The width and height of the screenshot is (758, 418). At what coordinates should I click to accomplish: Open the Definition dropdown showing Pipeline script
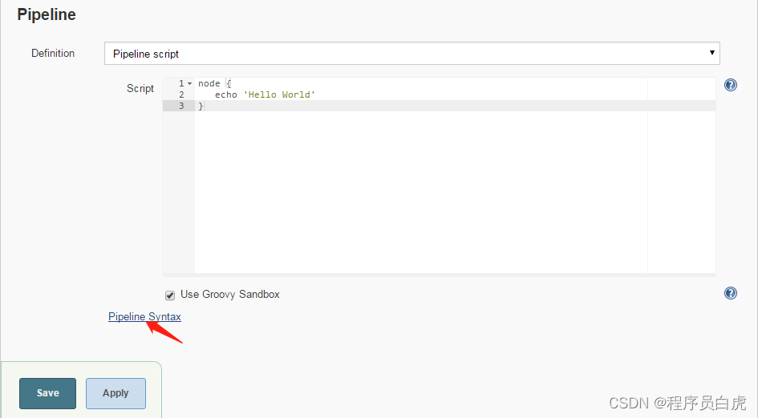(x=411, y=53)
